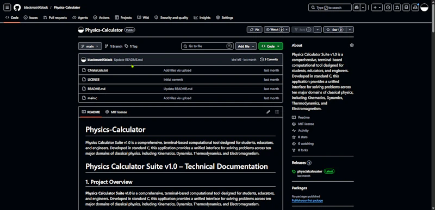
Task: Click the star icon beside 0 stars
Action: tap(294, 137)
